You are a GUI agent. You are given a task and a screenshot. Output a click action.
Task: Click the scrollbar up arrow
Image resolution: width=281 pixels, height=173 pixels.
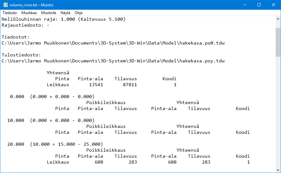(278, 19)
